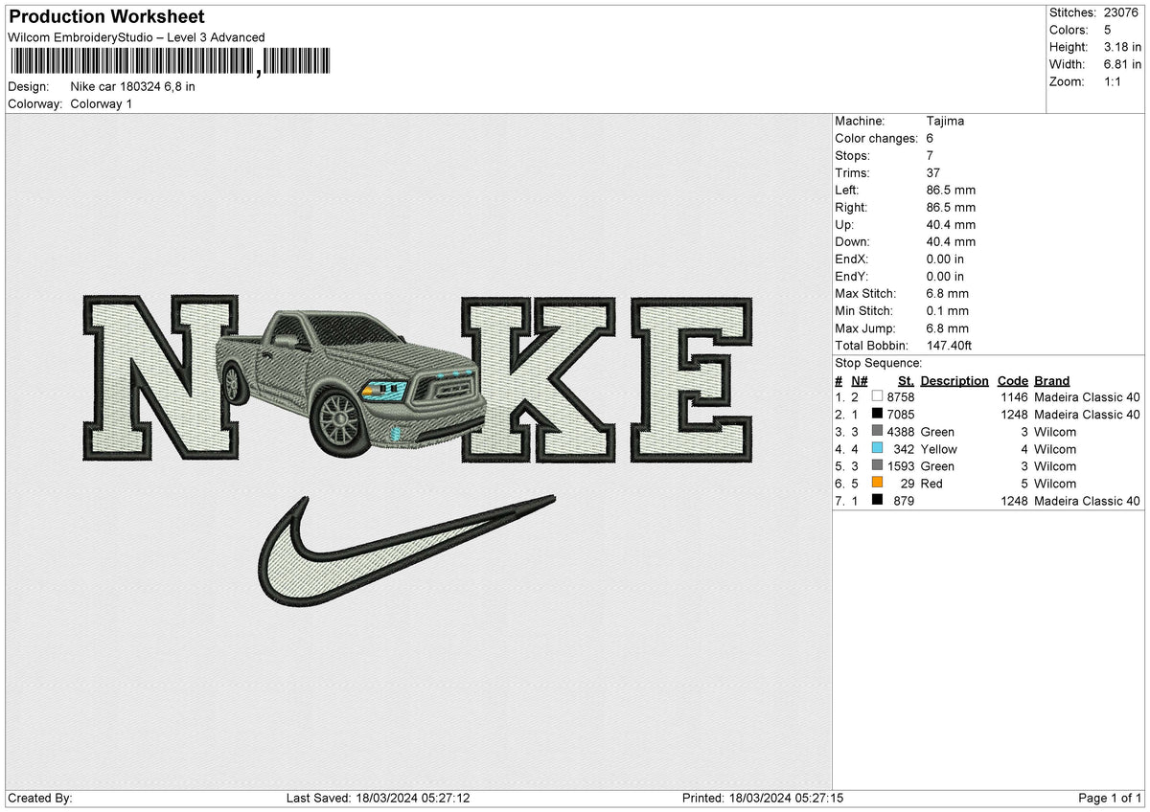Viewport: 1150px width, 812px height.
Task: Click the Colors value 5
Action: (1108, 30)
